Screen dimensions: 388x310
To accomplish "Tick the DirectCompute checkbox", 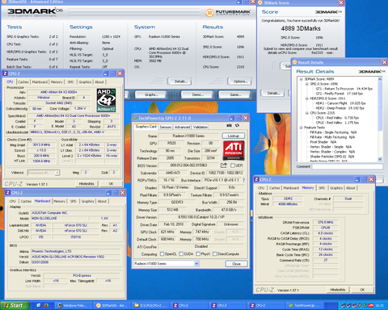I will [x=215, y=253].
